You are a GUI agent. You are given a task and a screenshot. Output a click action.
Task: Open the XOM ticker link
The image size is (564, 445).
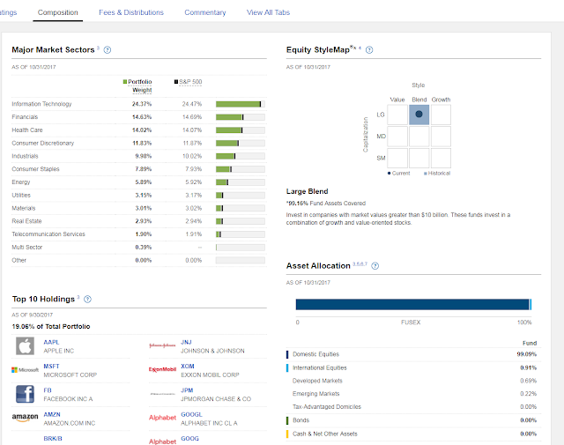(x=188, y=367)
